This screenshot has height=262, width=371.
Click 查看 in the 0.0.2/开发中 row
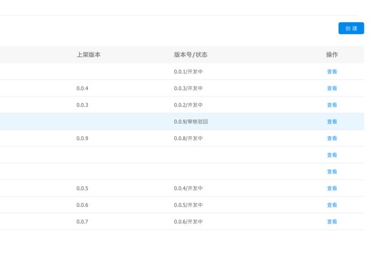(332, 105)
